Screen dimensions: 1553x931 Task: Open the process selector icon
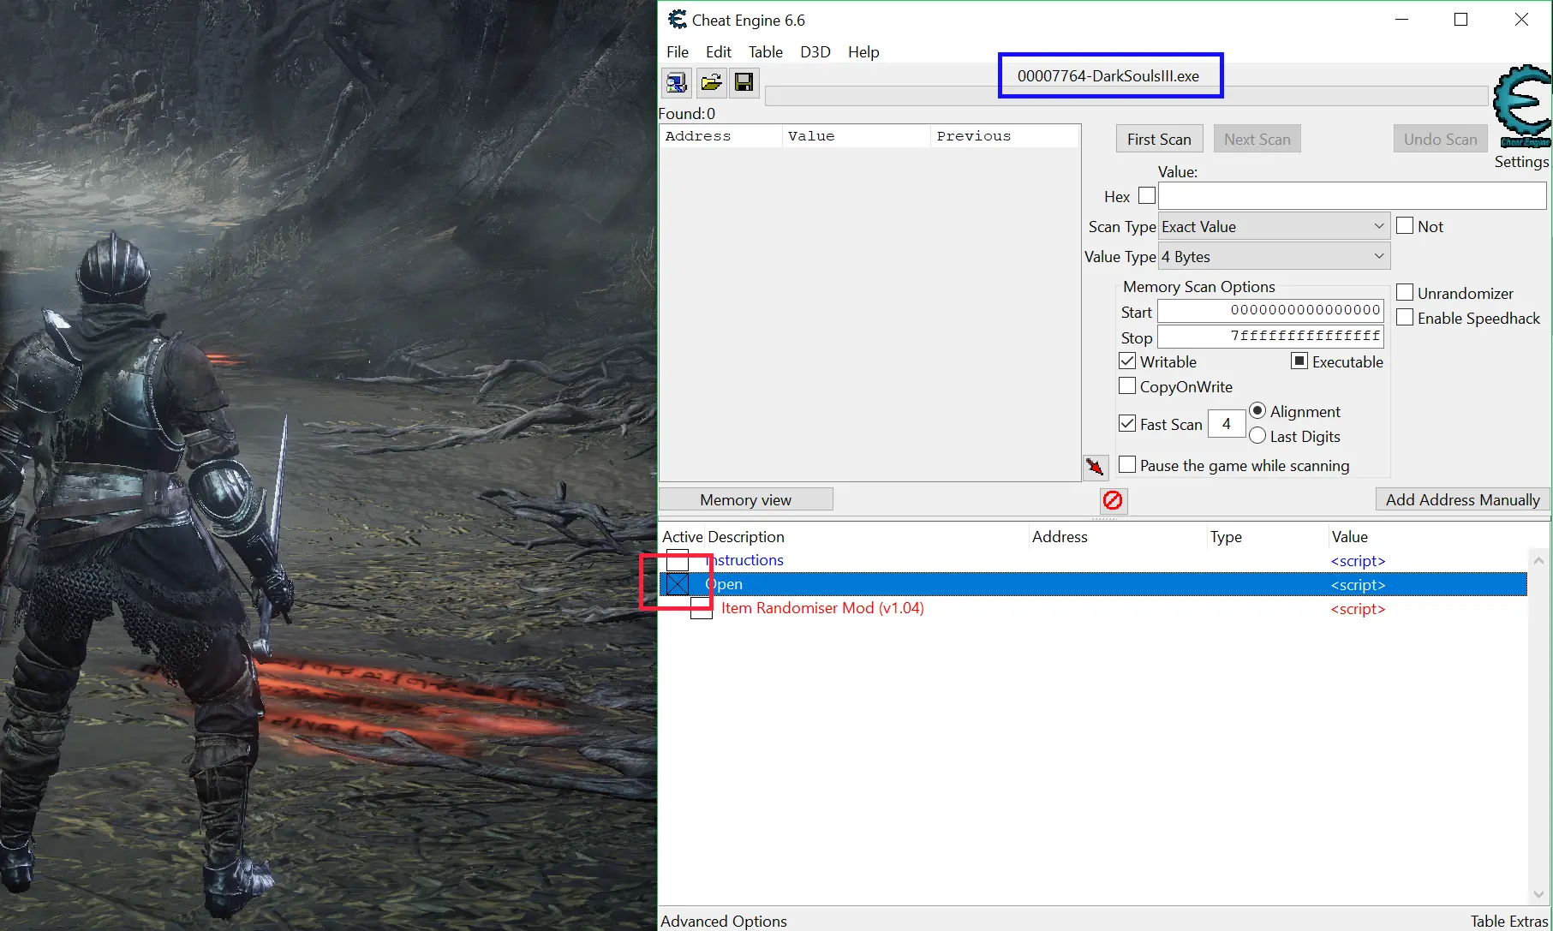[677, 82]
